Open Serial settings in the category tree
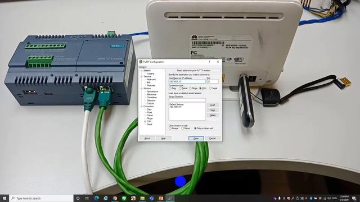This screenshot has width=360, height=202. pos(150,125)
